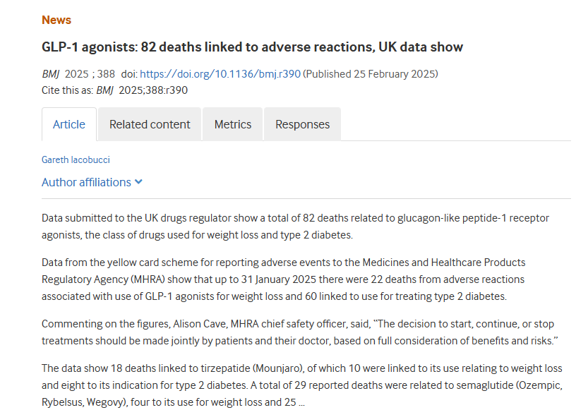Click the "Published 25 February 2025" date
This screenshot has height=410, width=576.
(x=371, y=73)
